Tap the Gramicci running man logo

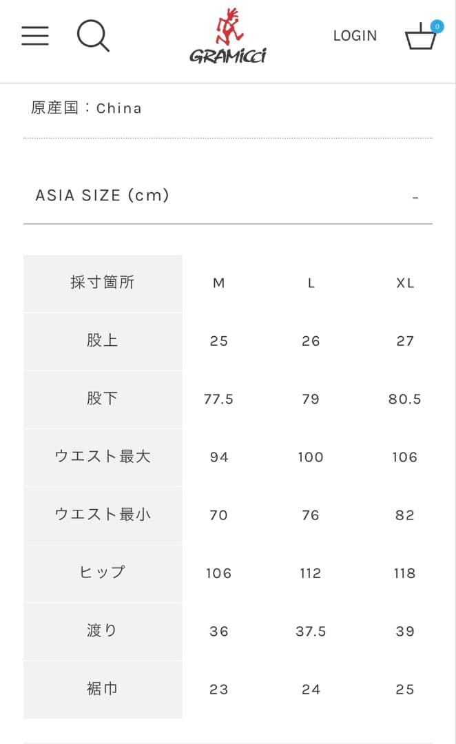[x=228, y=37]
